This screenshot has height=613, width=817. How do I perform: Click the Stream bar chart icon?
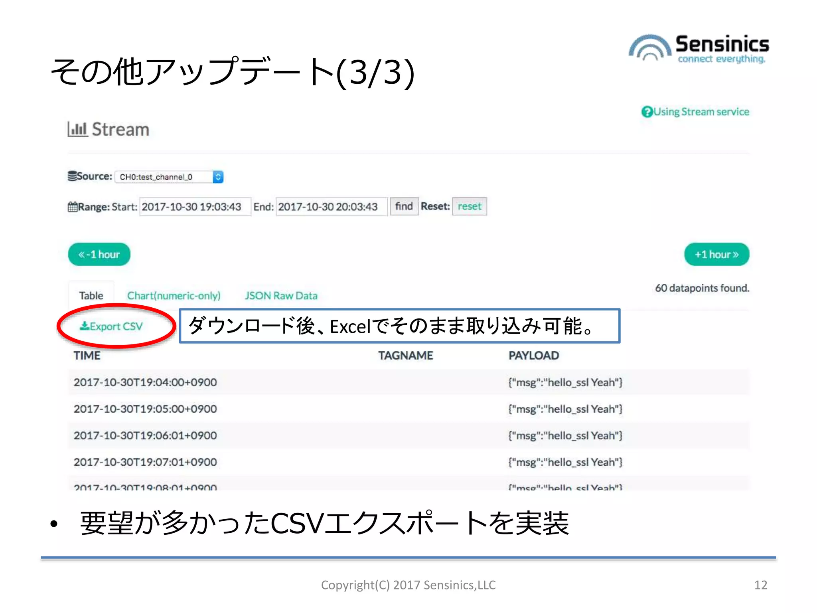77,129
